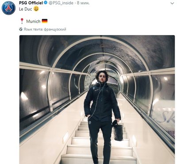Screen dimensions: 177x164
Task: Click the globe icon beside tweet language
Action: tap(21, 29)
